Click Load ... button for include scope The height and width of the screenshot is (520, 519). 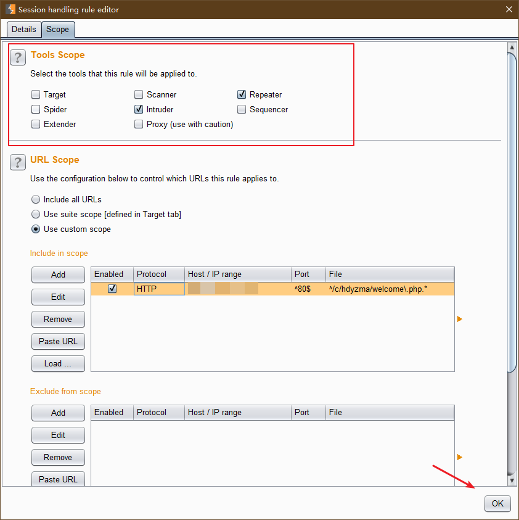(58, 363)
